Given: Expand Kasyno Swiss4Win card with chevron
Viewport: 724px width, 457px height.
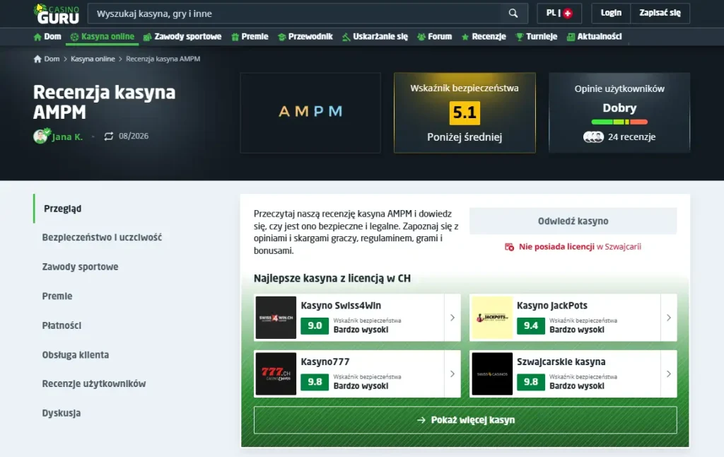Looking at the screenshot, I should [452, 318].
